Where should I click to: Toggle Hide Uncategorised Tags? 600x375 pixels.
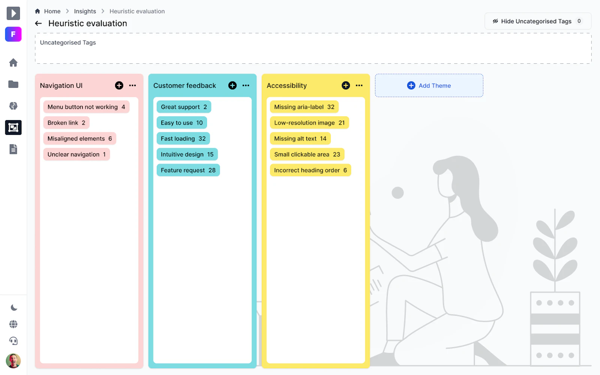pyautogui.click(x=538, y=21)
